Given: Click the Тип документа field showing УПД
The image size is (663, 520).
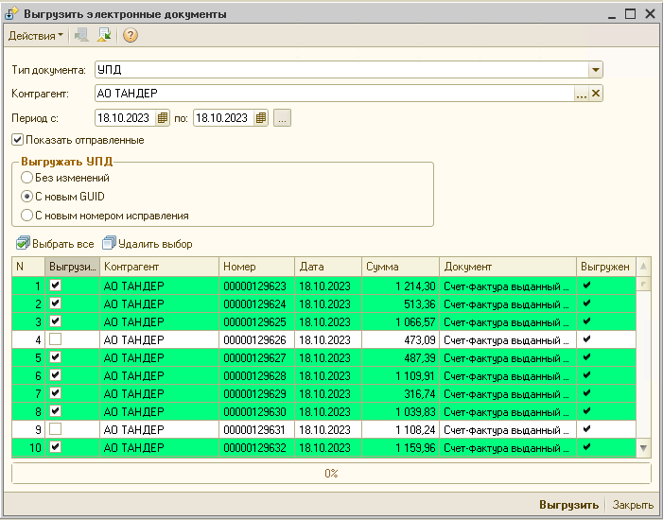Looking at the screenshot, I should coord(341,70).
